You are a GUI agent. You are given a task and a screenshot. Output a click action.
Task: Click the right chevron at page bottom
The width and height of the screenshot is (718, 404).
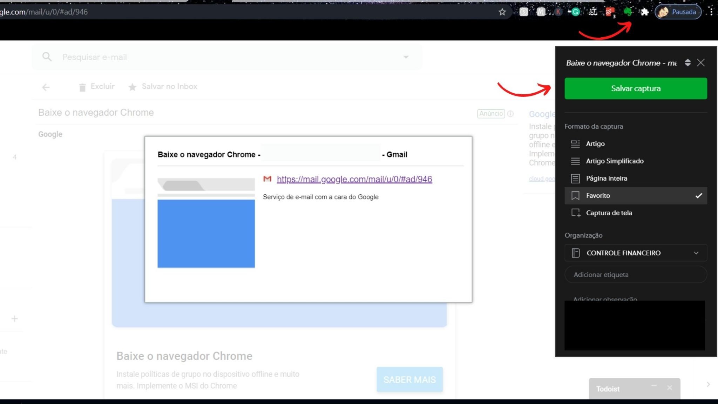coord(708,384)
